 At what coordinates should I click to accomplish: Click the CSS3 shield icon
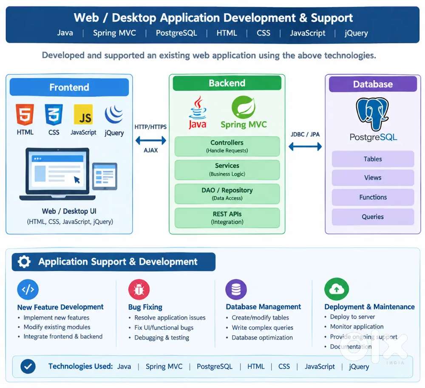click(54, 115)
